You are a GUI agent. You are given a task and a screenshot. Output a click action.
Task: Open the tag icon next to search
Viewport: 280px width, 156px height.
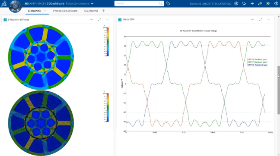(x=168, y=3)
